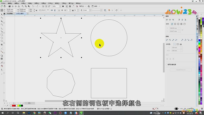Screen dimensions: 204x115
Task: Click the Copy icon in standard toolbar
Action: tap(26, 6)
